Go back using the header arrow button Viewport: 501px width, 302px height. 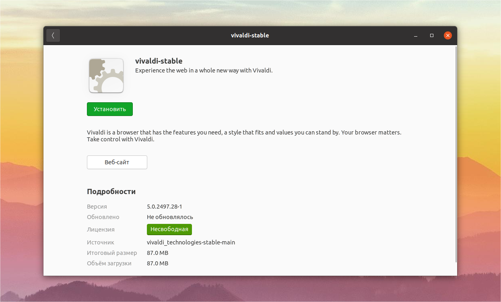coord(53,35)
